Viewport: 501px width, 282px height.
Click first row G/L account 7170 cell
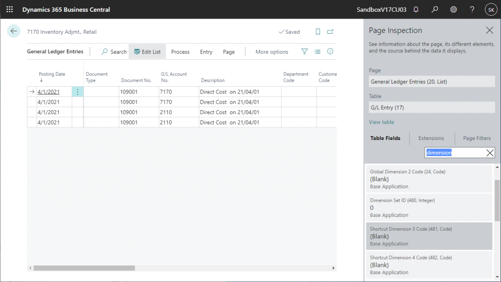tap(179, 92)
